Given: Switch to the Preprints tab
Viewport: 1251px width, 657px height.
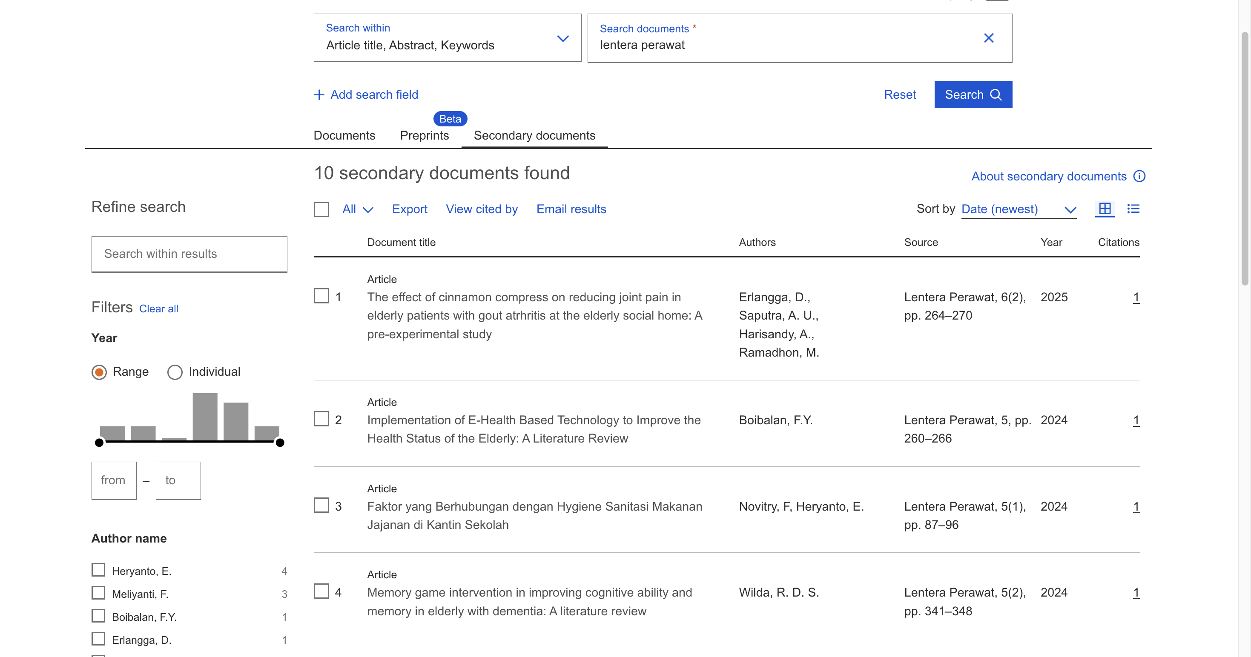Looking at the screenshot, I should (x=424, y=135).
